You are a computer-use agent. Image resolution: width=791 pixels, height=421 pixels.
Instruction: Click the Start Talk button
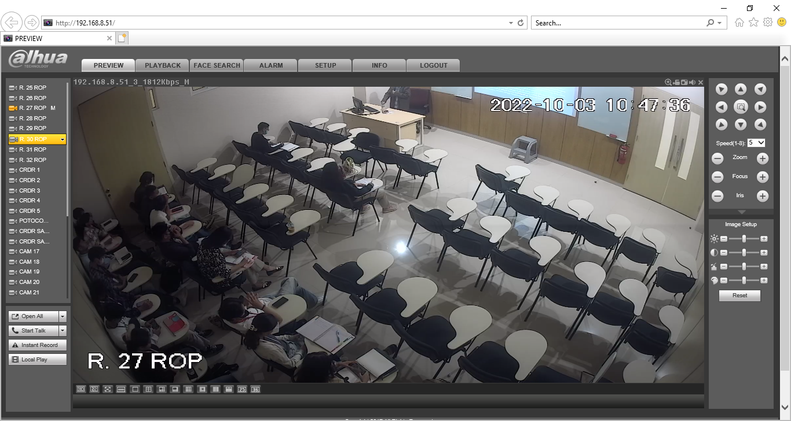(34, 331)
